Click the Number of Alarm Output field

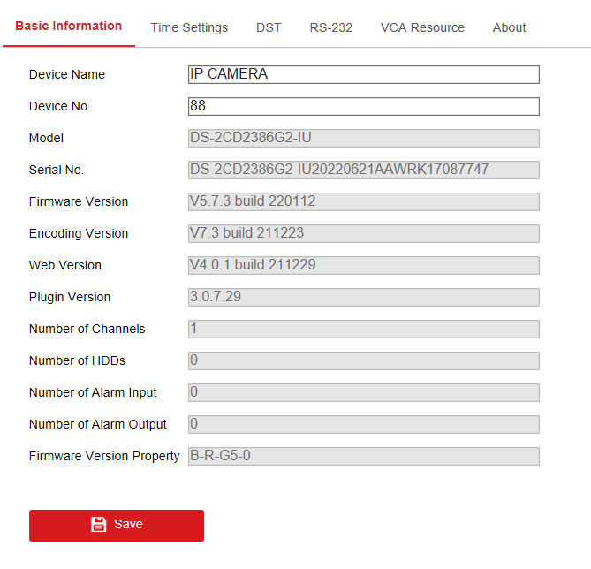pyautogui.click(x=363, y=425)
